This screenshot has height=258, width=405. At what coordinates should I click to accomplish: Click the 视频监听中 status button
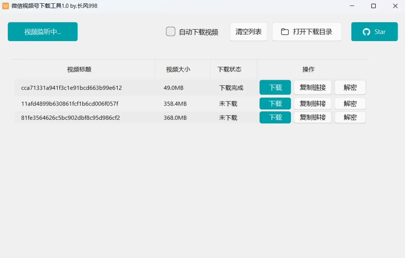[x=42, y=31]
